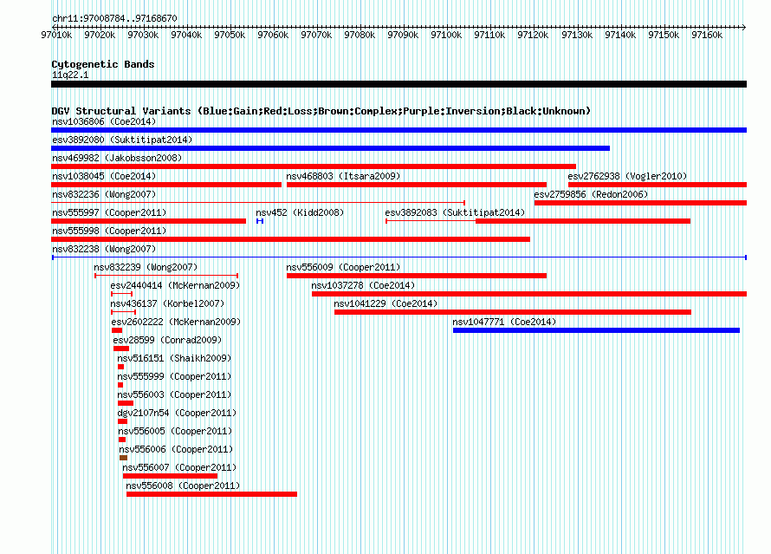Select the esv3892080 (Suktitipat2014) label
771x554 pixels.
pos(122,140)
